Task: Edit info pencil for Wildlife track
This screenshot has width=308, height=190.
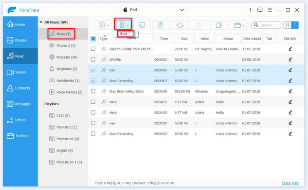Action: [x=290, y=60]
